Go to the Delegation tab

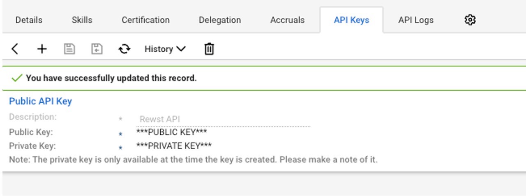(x=220, y=20)
